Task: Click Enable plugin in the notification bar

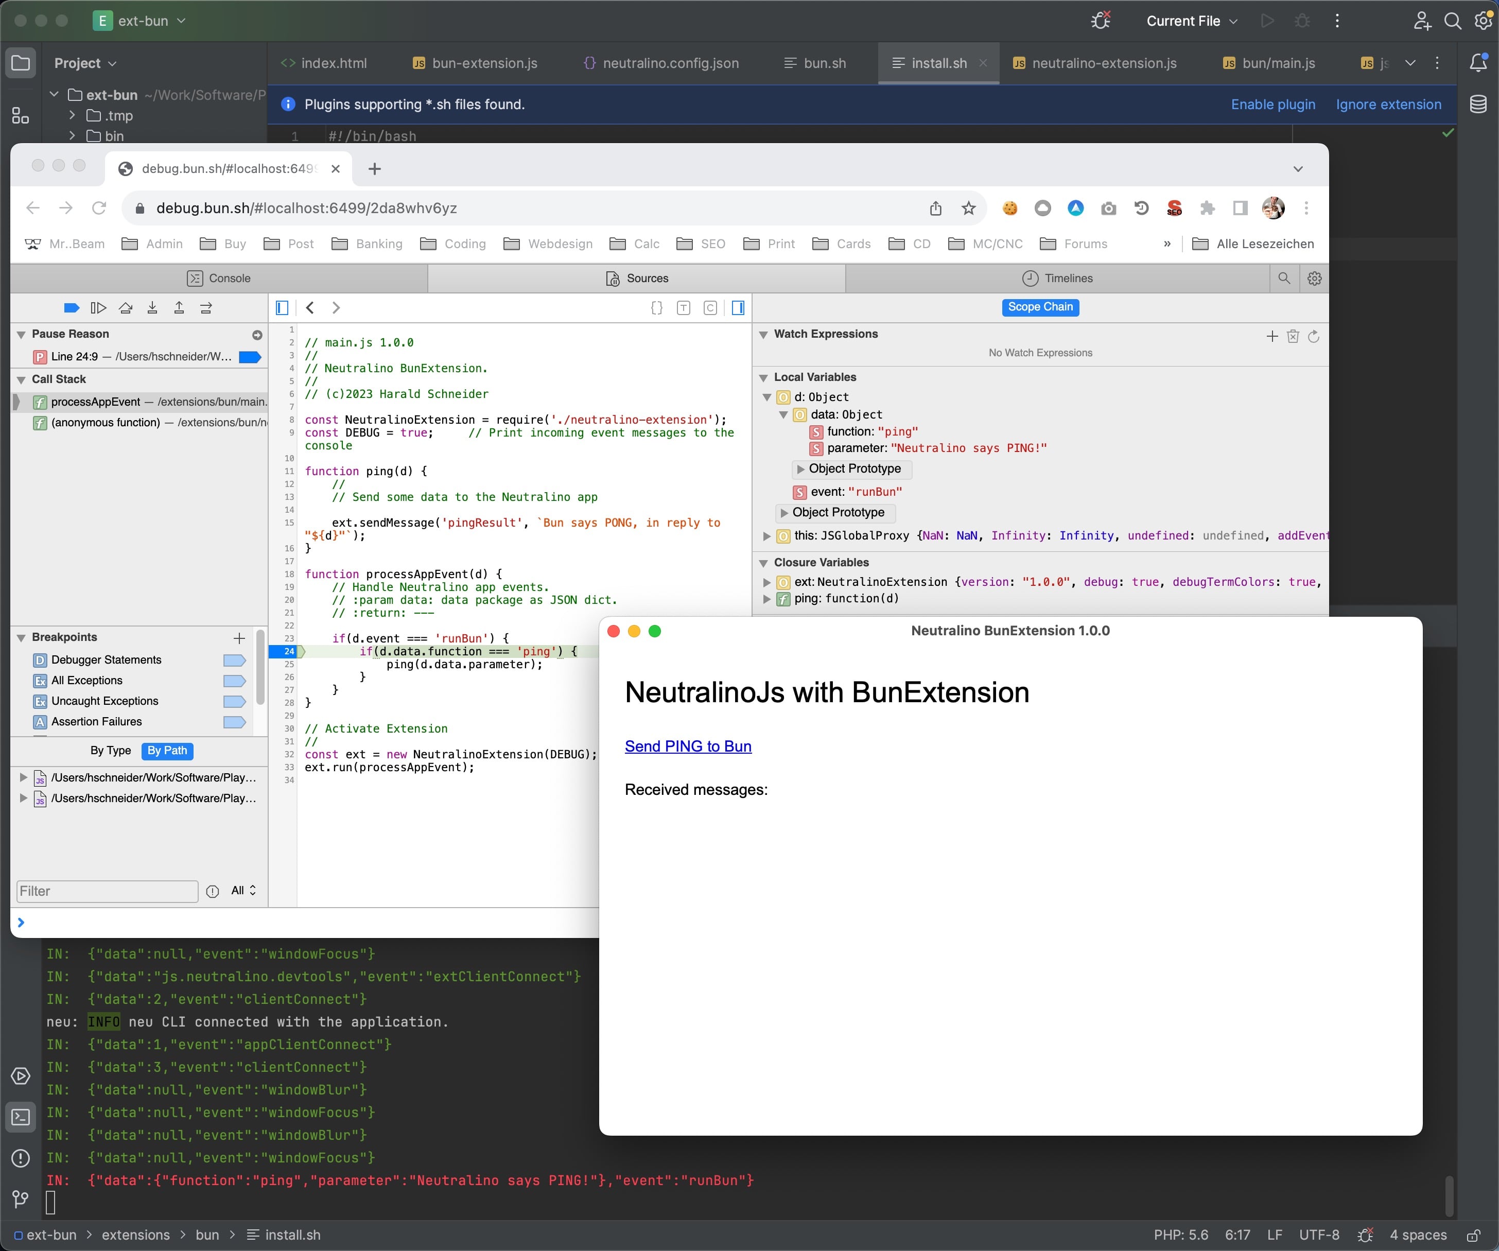Action: point(1273,104)
